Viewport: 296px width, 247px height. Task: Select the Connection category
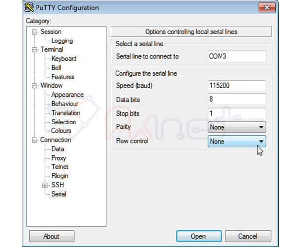click(x=56, y=140)
